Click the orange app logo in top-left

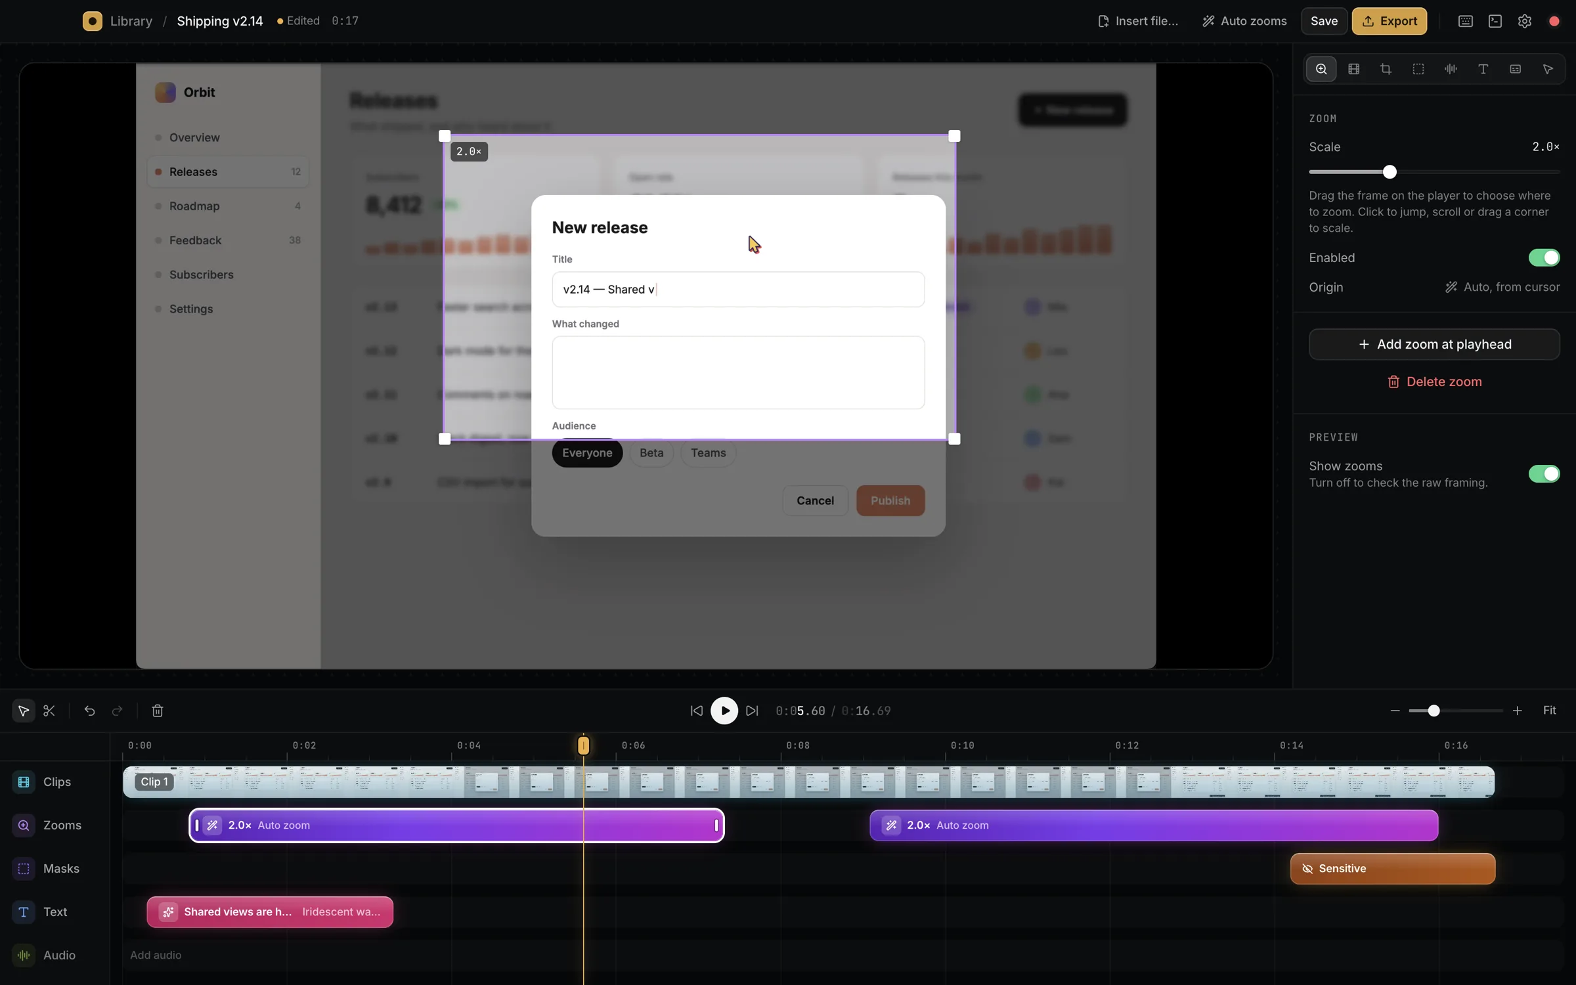(x=92, y=21)
